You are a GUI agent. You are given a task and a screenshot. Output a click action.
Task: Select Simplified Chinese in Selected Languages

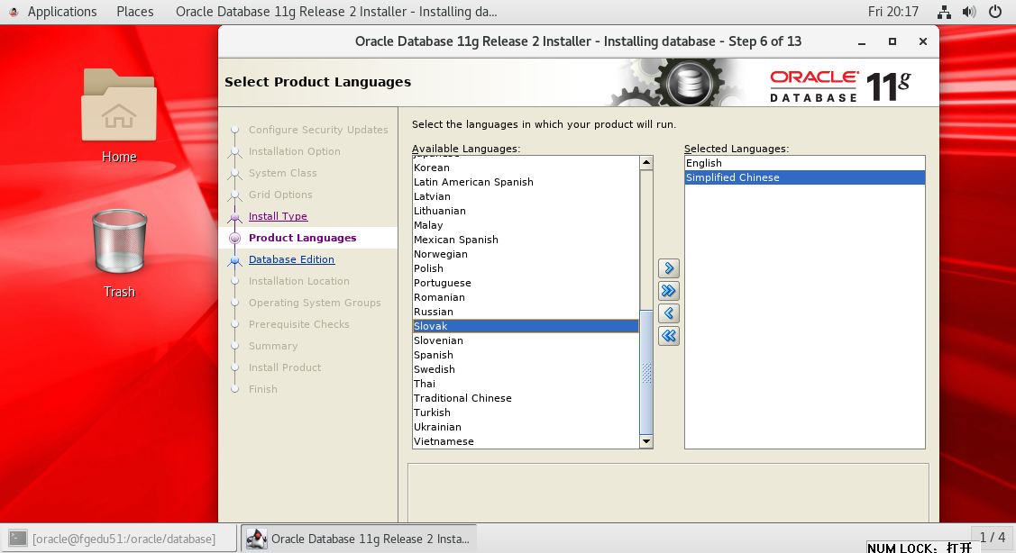(x=805, y=177)
